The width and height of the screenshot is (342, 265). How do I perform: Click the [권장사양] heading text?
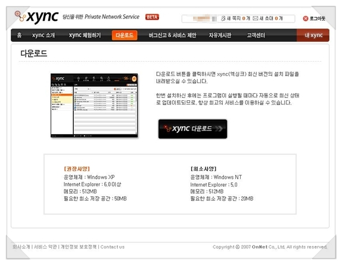pyautogui.click(x=77, y=169)
